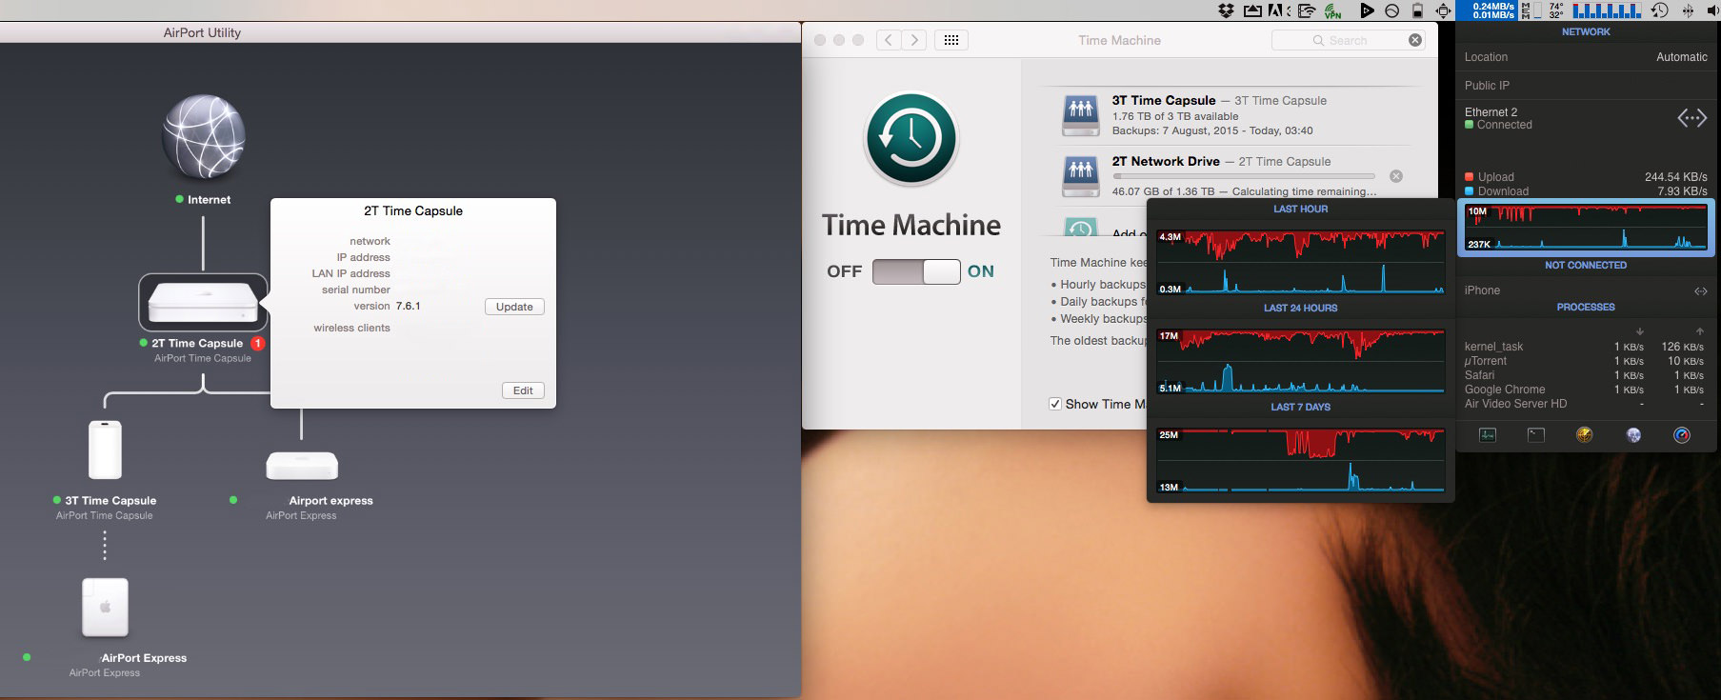The image size is (1721, 700).
Task: Select the Airport express device icon
Action: click(x=302, y=466)
